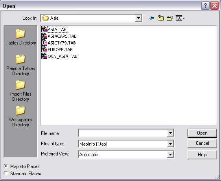
Task: Go back using the blue arrow icon
Action: (152, 18)
